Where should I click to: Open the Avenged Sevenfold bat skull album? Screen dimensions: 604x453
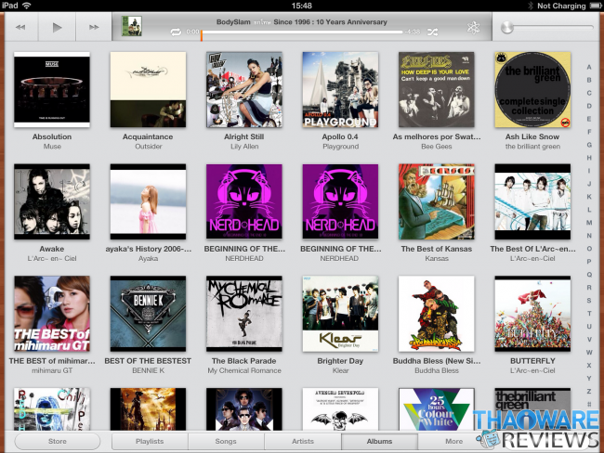pyautogui.click(x=340, y=409)
